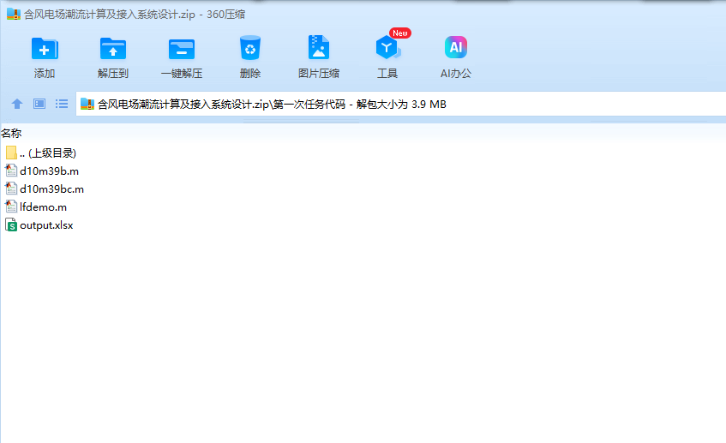
Task: Click the red New badge on 工具
Action: [x=400, y=33]
